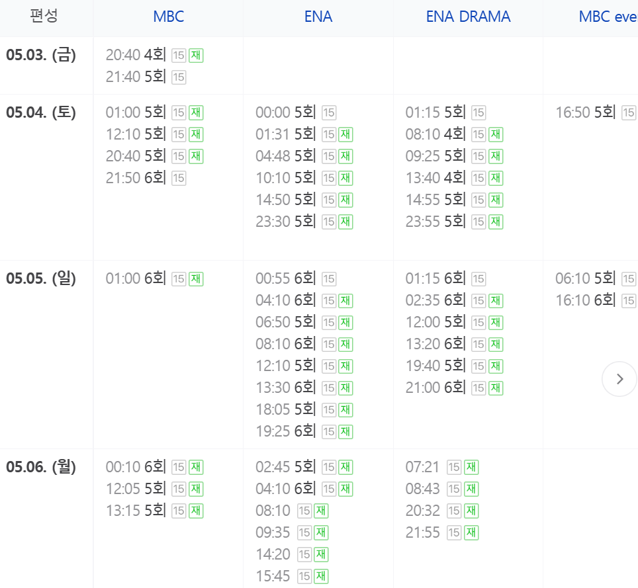The width and height of the screenshot is (638, 588).
Task: Click the ENA DRAMA 21:00 6회 entry
Action: 454,388
